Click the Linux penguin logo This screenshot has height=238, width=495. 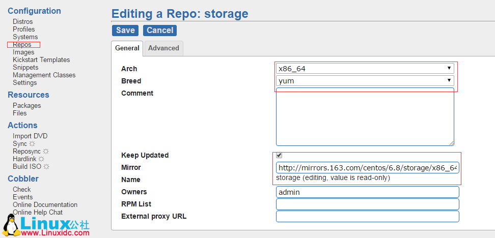(x=11, y=225)
